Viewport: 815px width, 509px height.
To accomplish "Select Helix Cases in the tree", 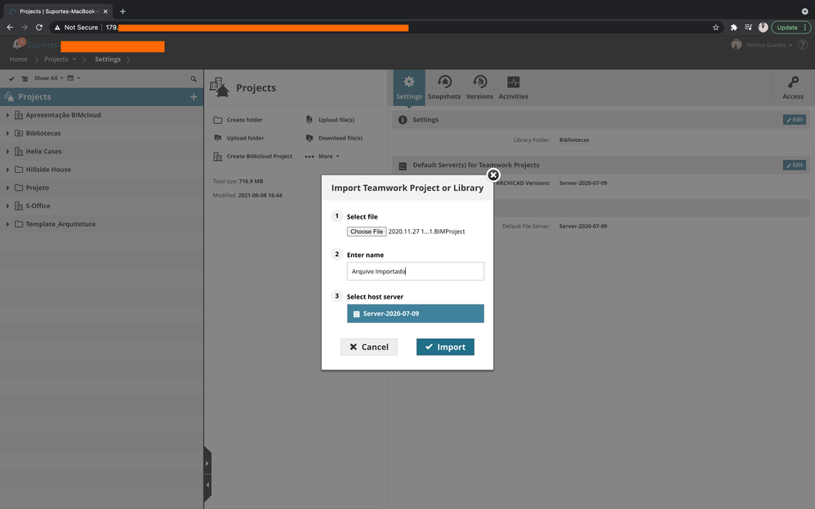I will (43, 152).
